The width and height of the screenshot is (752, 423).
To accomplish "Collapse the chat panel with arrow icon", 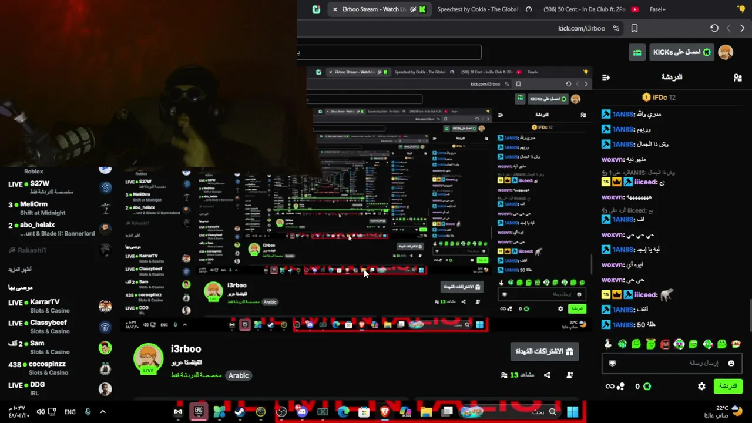I will point(606,77).
